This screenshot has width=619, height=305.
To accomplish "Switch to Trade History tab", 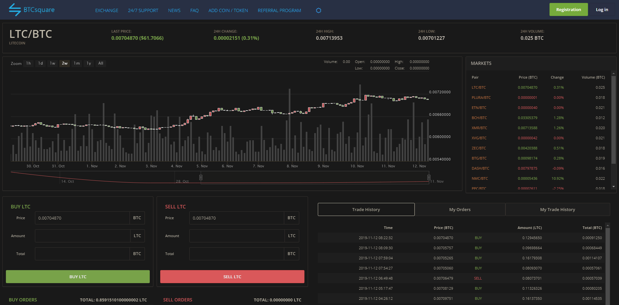I will (366, 209).
